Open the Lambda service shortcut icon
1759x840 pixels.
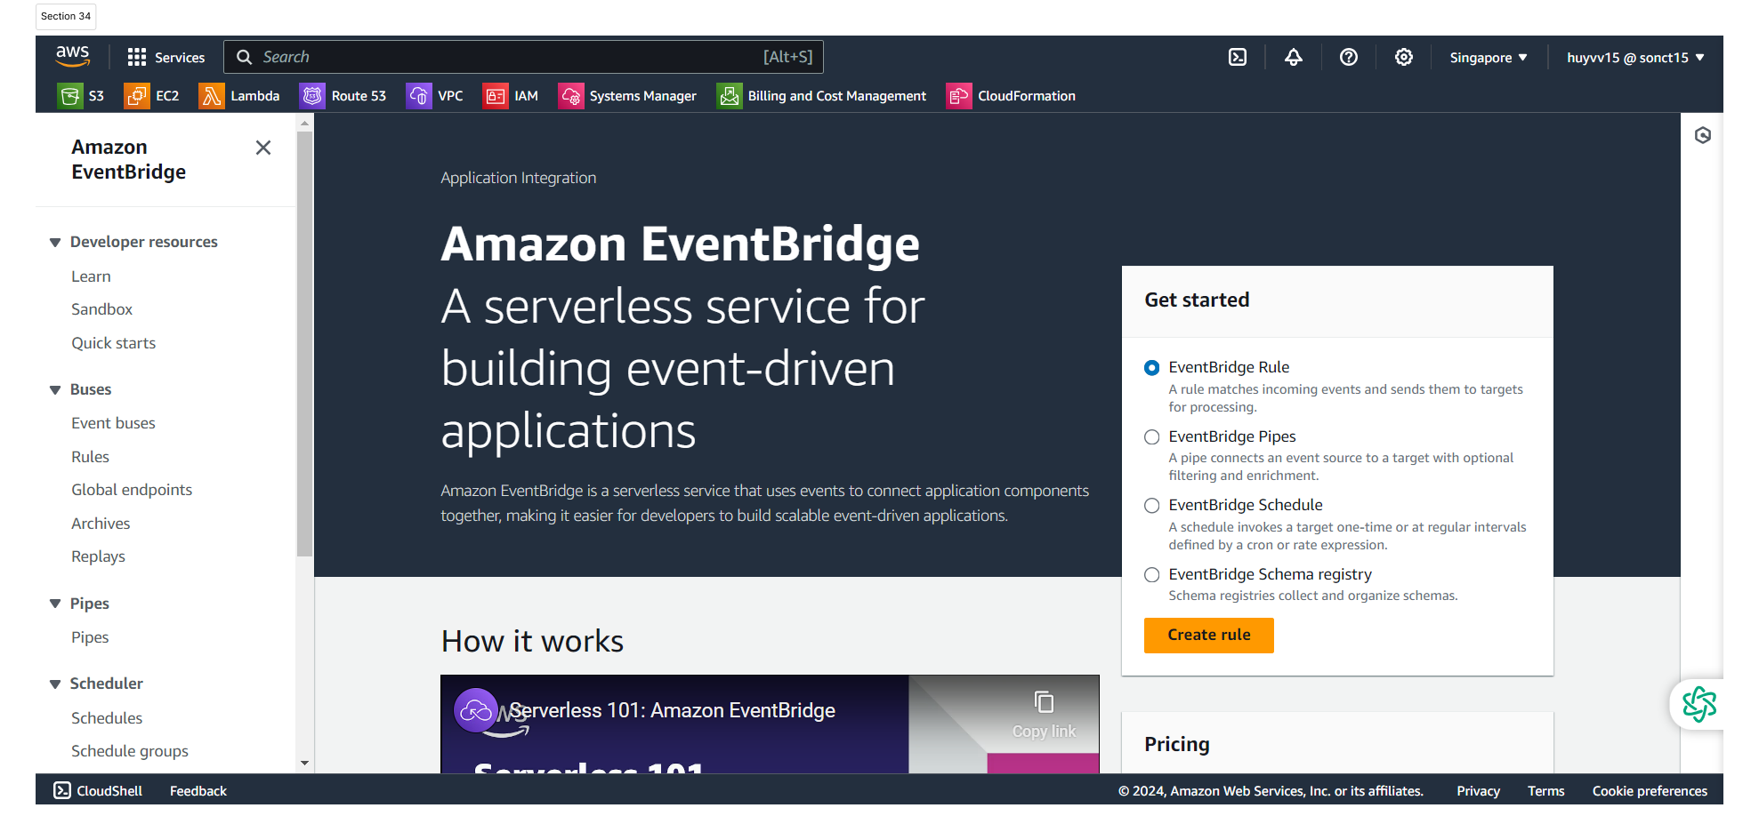[x=212, y=95]
